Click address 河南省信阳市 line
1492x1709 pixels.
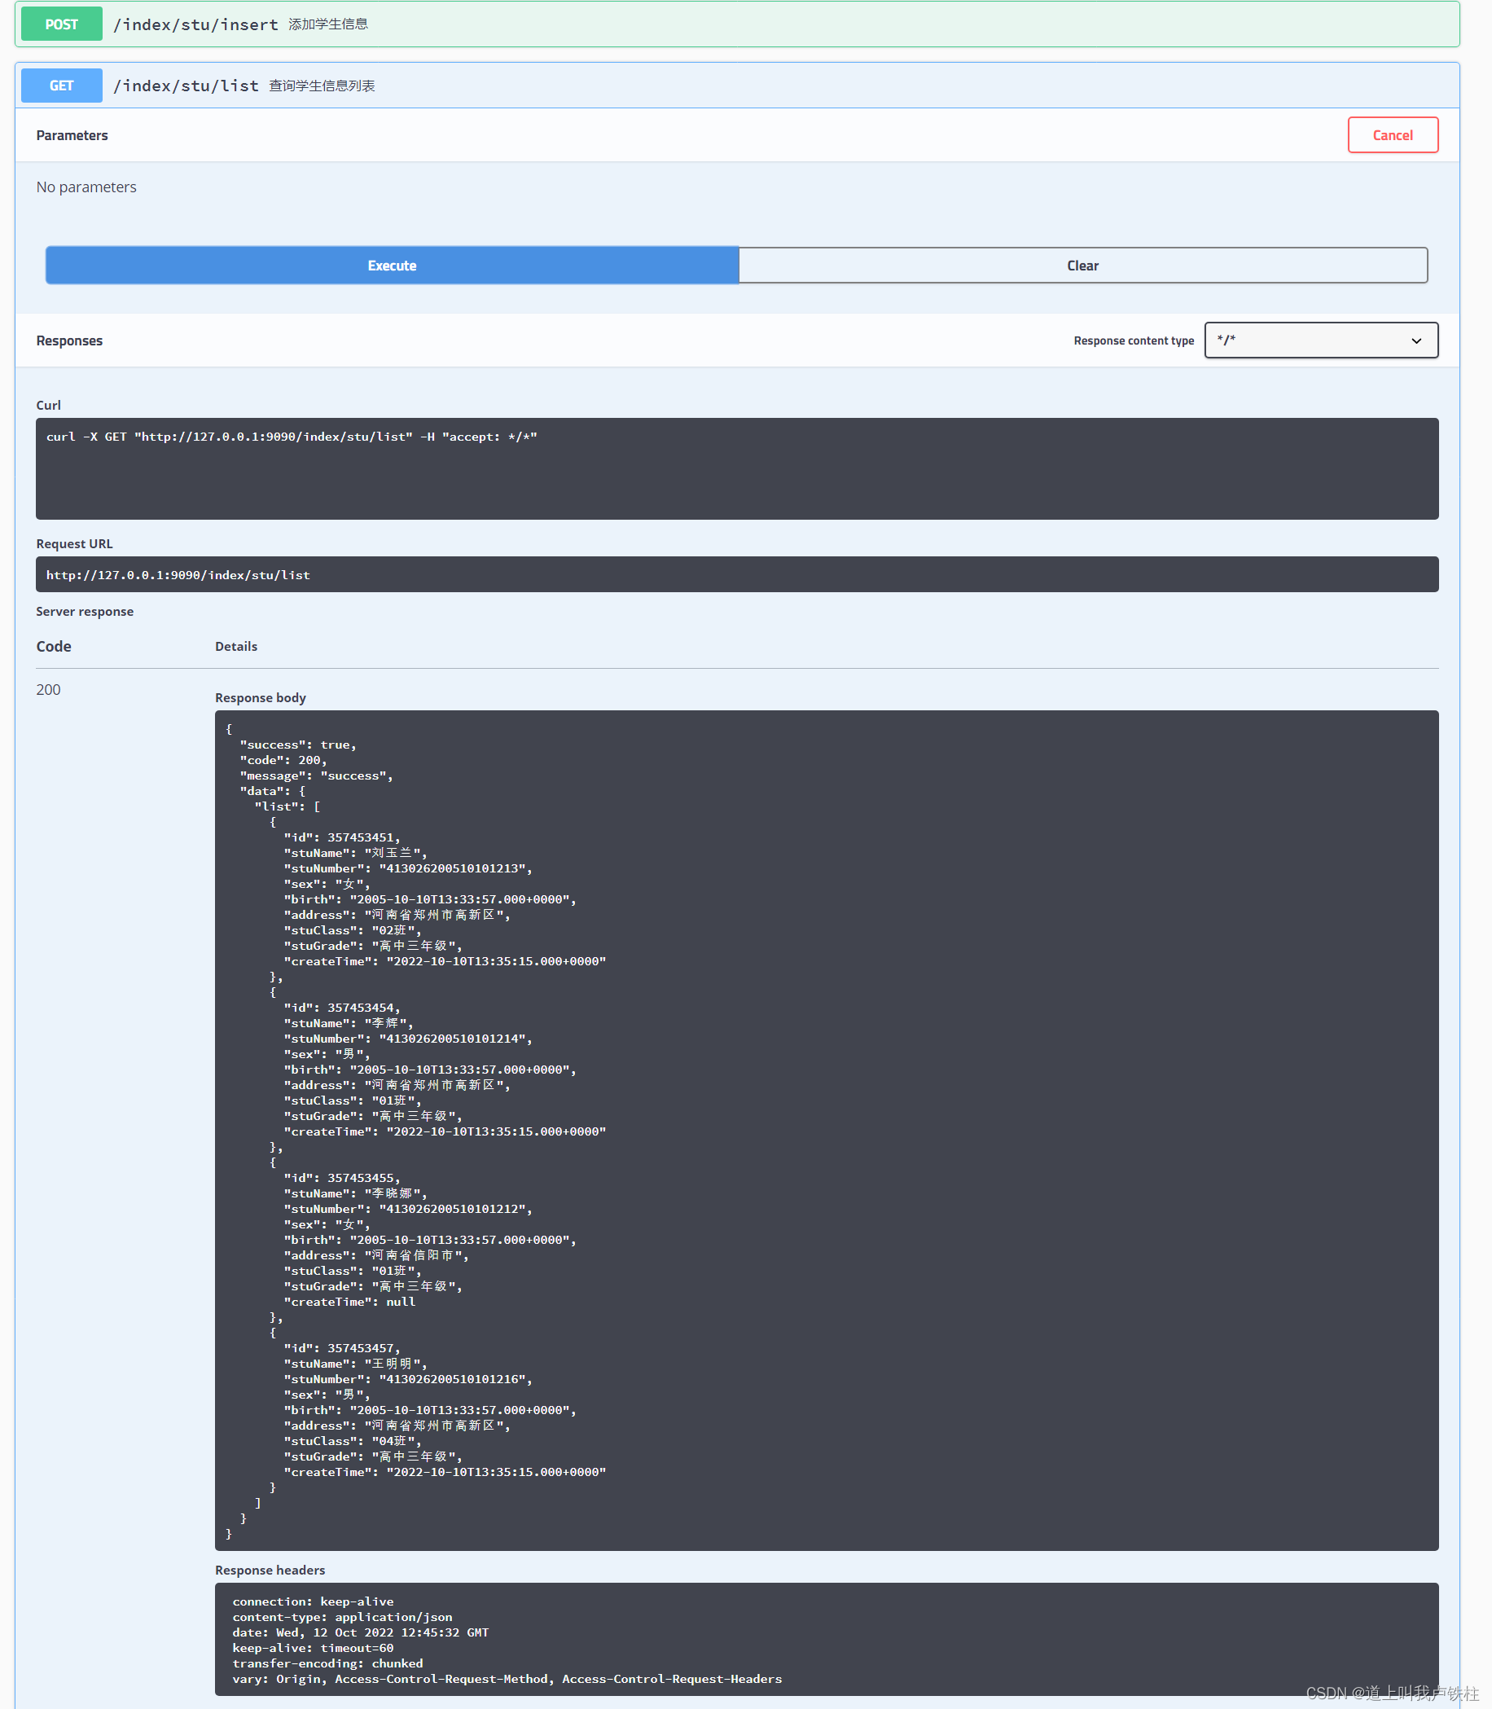(x=376, y=1255)
